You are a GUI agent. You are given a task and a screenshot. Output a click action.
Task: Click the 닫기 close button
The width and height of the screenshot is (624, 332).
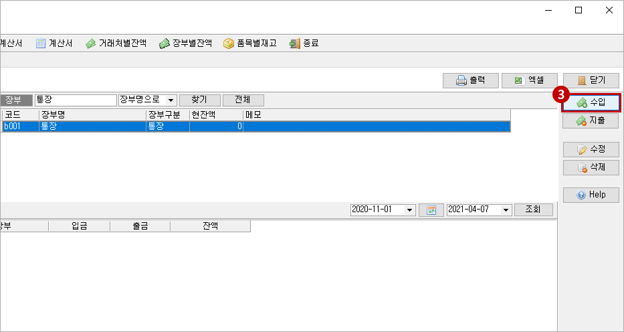pyautogui.click(x=591, y=80)
